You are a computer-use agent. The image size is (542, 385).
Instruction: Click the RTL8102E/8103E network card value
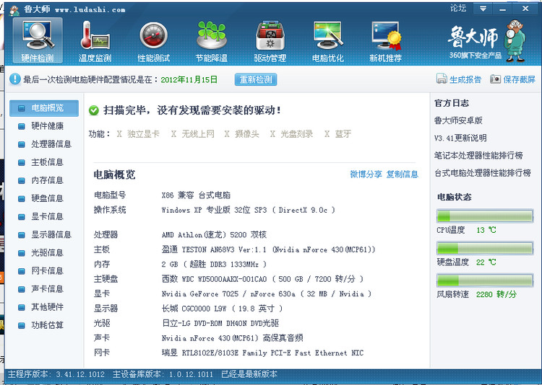[x=262, y=353]
